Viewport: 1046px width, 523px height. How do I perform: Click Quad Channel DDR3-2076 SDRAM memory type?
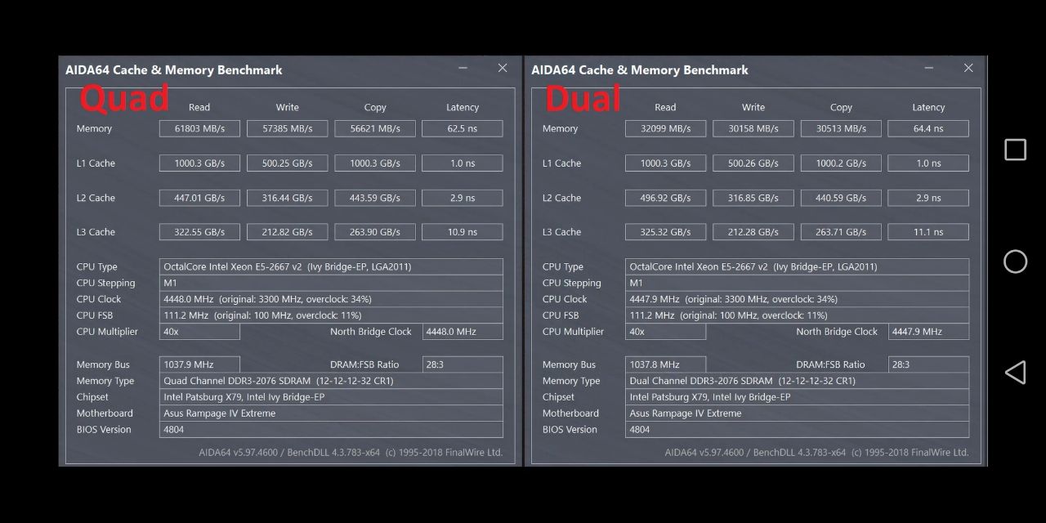pos(331,381)
